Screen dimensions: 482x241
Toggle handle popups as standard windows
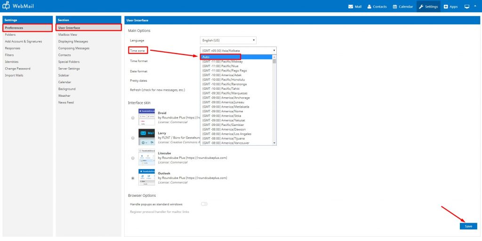point(204,204)
